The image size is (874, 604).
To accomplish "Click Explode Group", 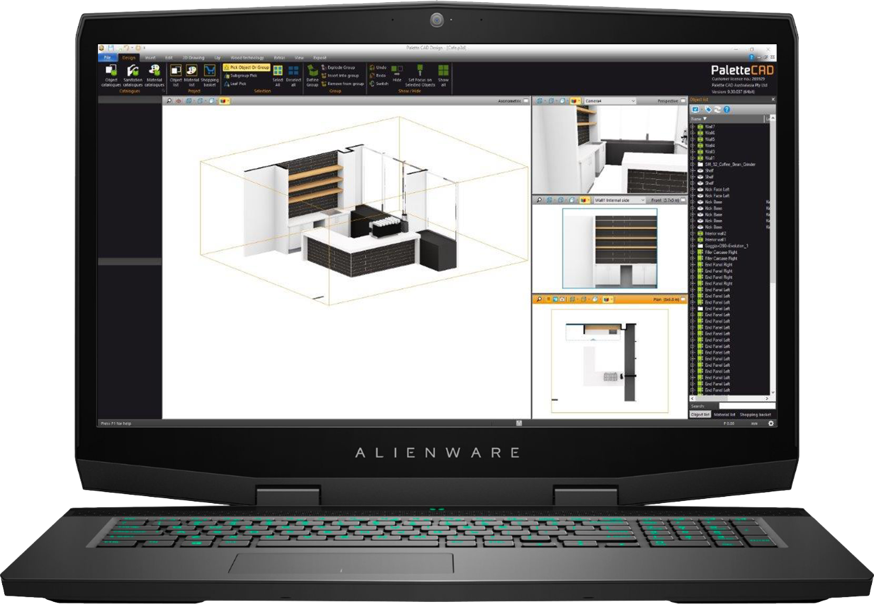I will pyautogui.click(x=338, y=67).
